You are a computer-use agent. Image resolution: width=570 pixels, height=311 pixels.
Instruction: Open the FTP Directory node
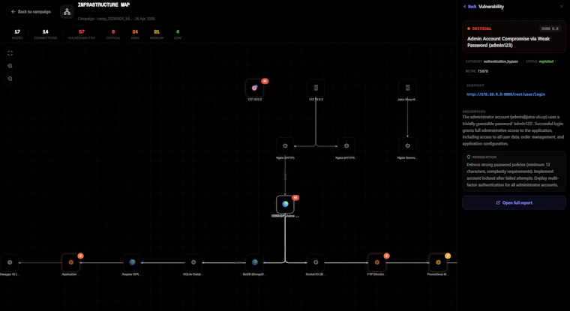(x=377, y=262)
